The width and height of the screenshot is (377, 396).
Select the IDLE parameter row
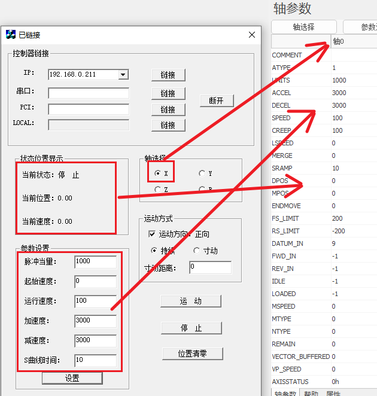point(324,281)
